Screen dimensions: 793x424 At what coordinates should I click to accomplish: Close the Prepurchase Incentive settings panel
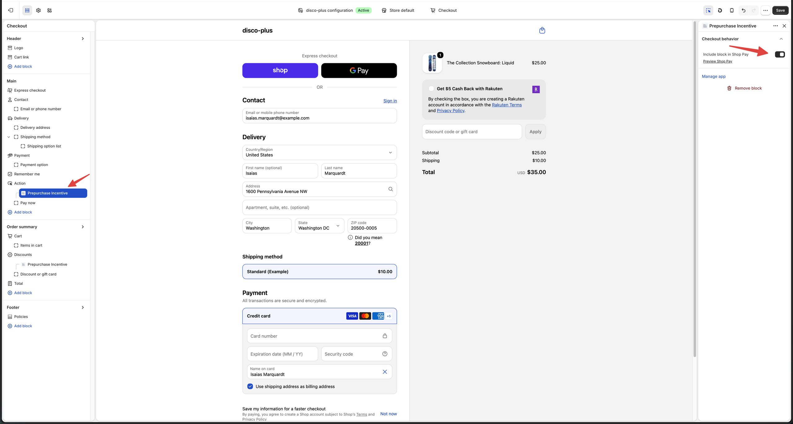(x=784, y=26)
